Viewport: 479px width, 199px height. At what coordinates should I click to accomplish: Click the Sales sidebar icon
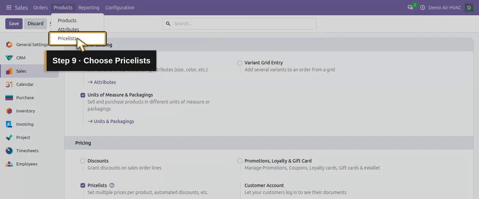[x=9, y=71]
